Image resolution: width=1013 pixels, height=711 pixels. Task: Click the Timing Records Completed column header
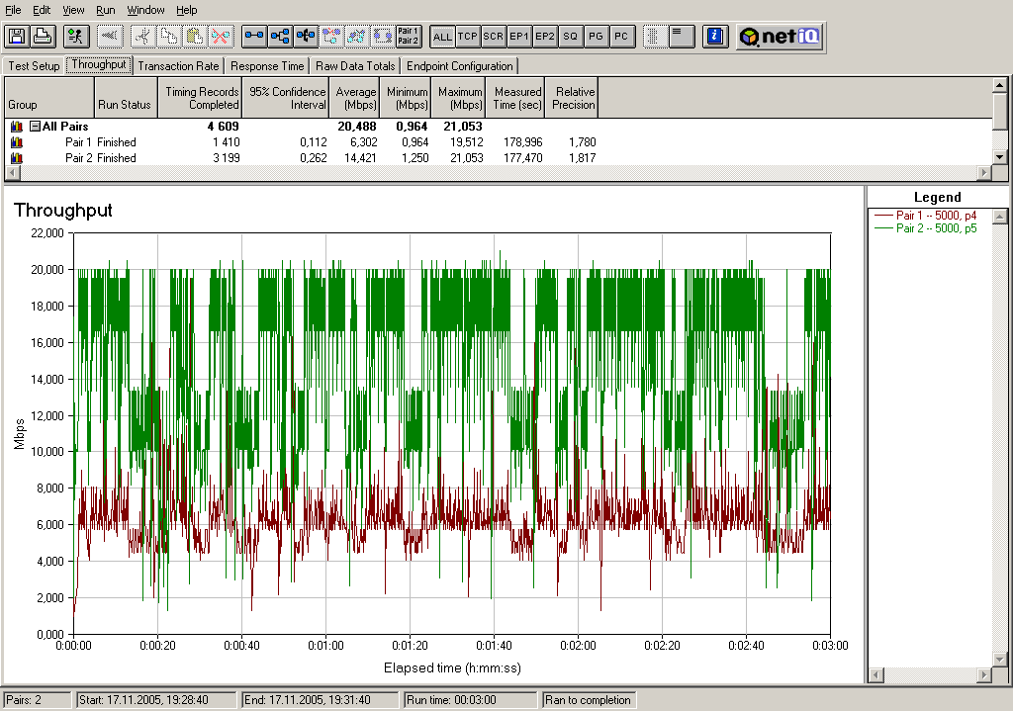click(201, 98)
